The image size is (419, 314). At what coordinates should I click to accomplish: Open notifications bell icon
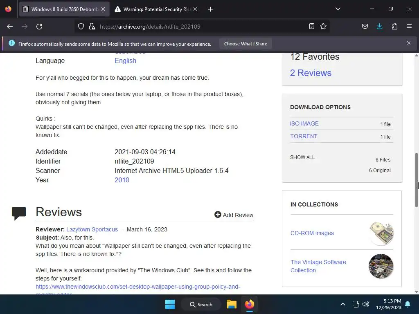coord(408,304)
